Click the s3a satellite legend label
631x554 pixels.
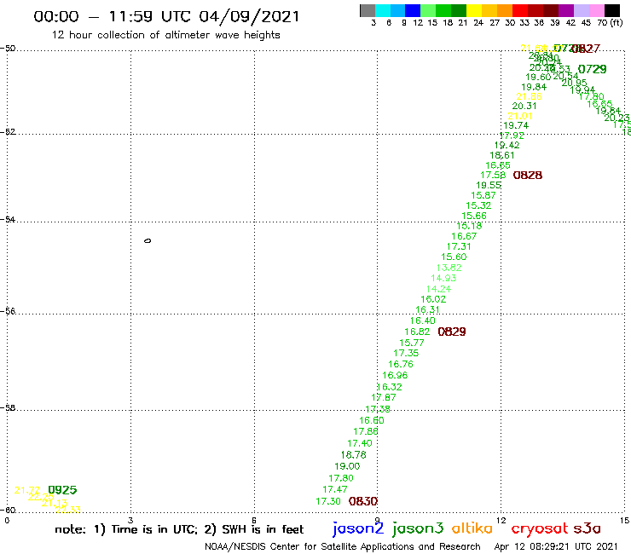(588, 528)
